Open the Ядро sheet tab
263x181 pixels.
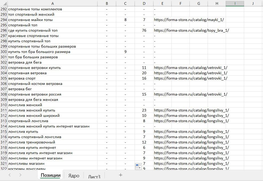click(x=74, y=176)
